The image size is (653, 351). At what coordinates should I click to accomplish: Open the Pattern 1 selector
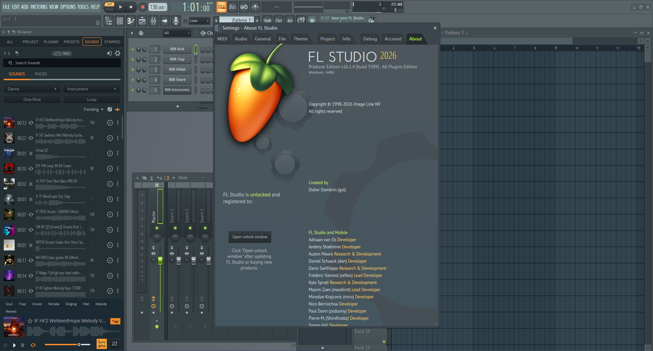point(237,20)
